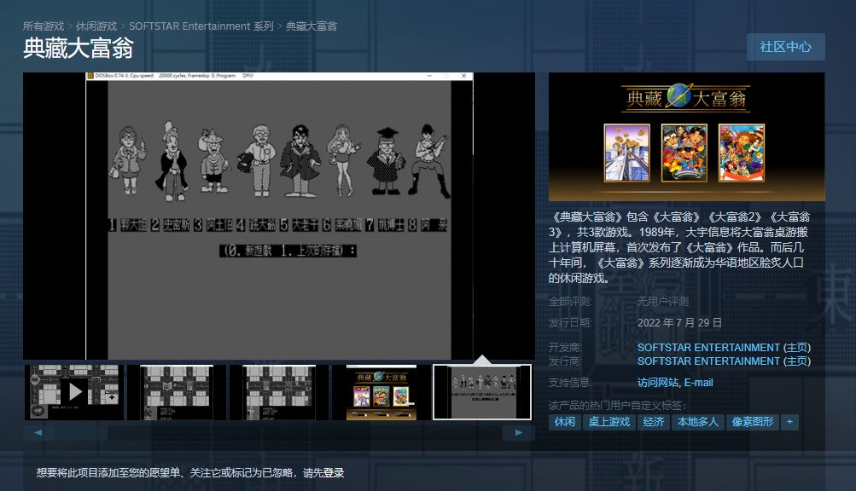
Task: Open 休闲游戏 breadcrumb link
Action: click(96, 26)
